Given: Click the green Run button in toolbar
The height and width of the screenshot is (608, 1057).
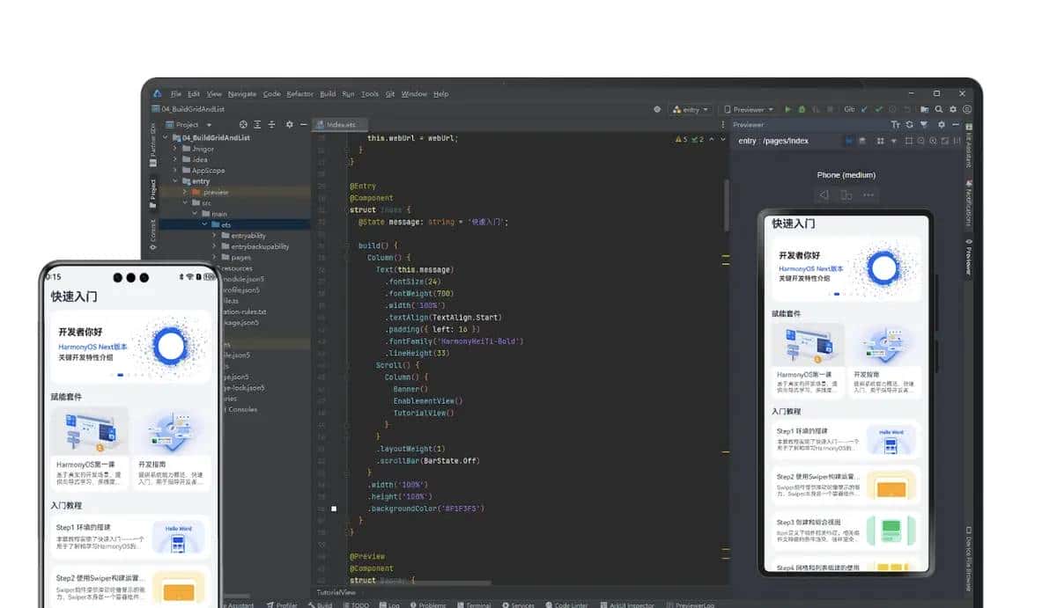Looking at the screenshot, I should [788, 109].
